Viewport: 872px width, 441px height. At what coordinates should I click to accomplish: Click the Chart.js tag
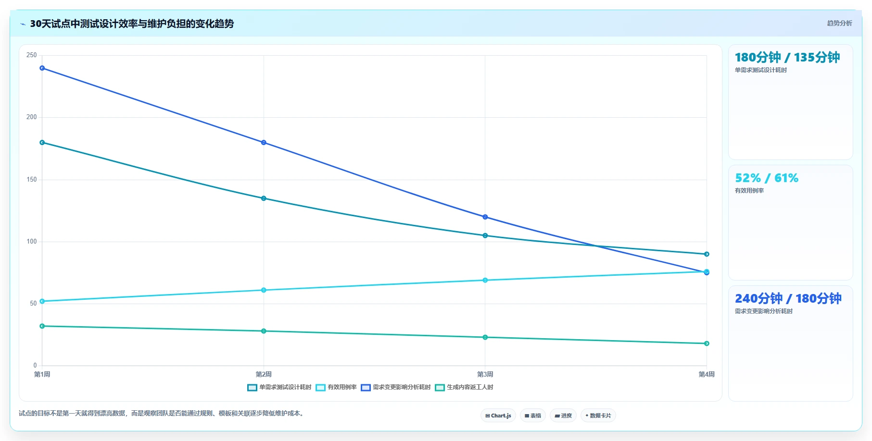(498, 416)
